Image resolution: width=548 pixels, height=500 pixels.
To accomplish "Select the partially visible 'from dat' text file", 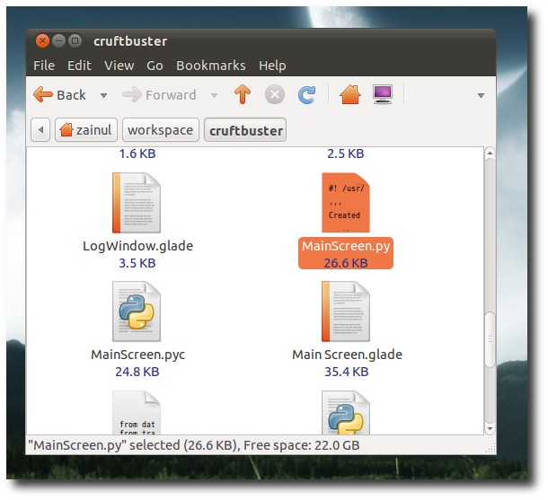I will click(x=137, y=412).
